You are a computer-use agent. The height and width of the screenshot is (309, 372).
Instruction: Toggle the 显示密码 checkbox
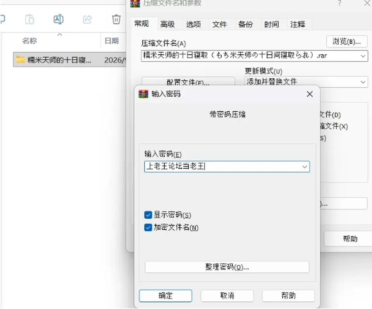148,215
